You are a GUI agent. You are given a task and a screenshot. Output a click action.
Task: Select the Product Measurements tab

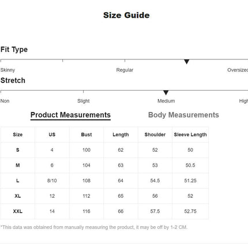point(70,115)
